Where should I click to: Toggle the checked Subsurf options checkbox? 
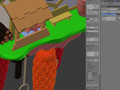[117, 18]
